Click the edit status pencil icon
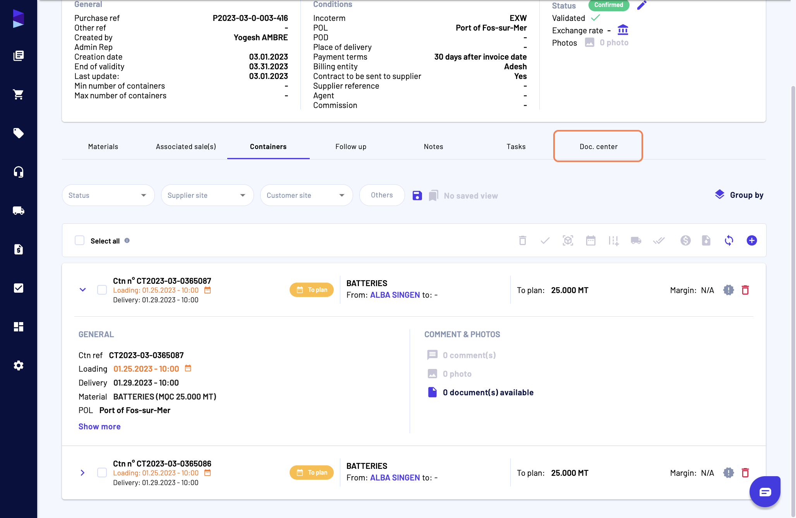Image resolution: width=796 pixels, height=518 pixels. (x=642, y=5)
